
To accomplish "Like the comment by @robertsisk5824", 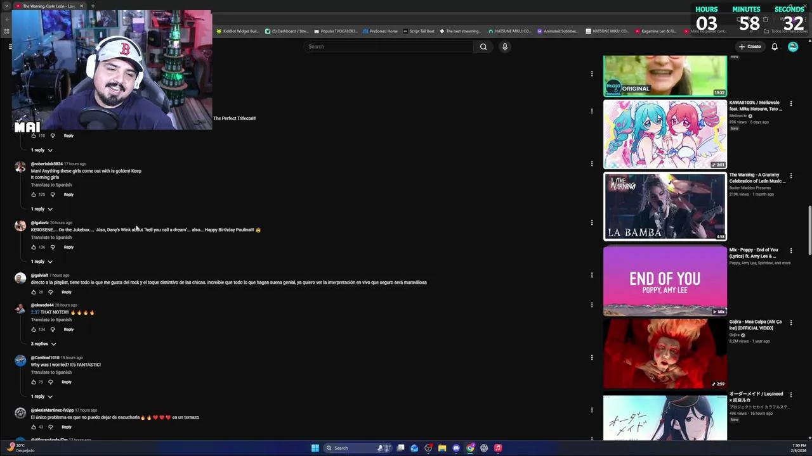I will coord(34,194).
